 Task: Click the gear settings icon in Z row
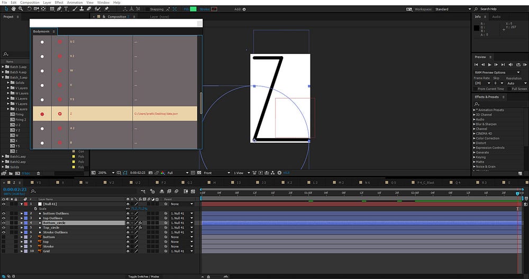[x=60, y=114]
